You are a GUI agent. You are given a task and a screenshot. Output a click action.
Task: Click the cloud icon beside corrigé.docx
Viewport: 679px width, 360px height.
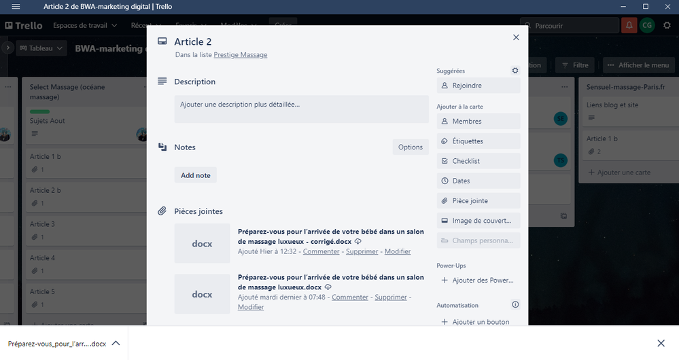click(358, 241)
